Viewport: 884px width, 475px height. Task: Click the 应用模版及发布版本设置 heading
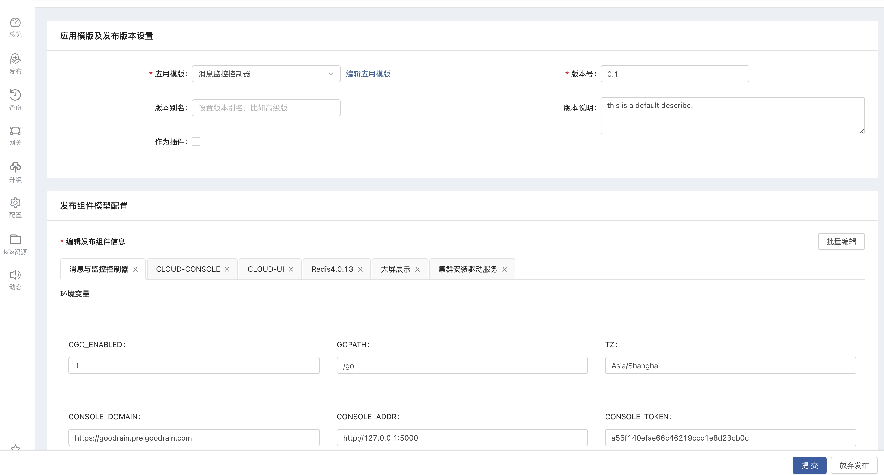pyautogui.click(x=106, y=36)
